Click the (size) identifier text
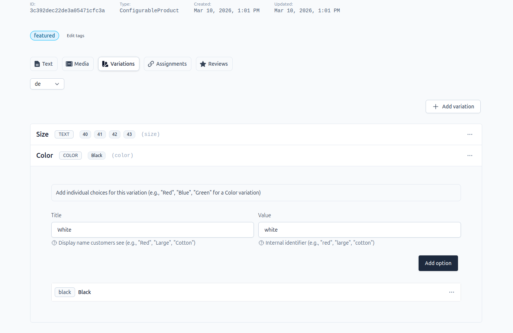The image size is (513, 333). pos(151,134)
